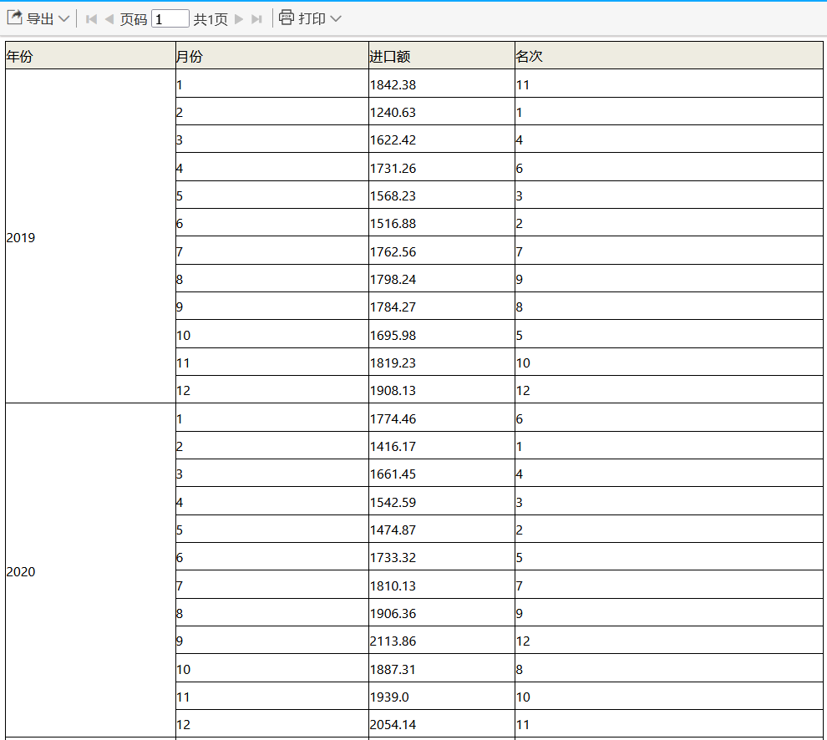Screen dimensions: 827x740
Task: Select the 2019 year cell
Action: tap(90, 236)
